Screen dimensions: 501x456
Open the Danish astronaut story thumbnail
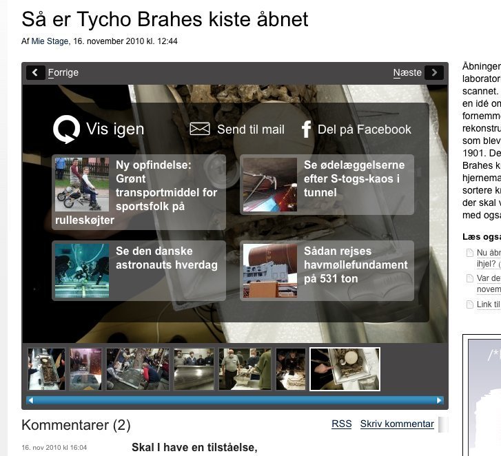pyautogui.click(x=82, y=270)
